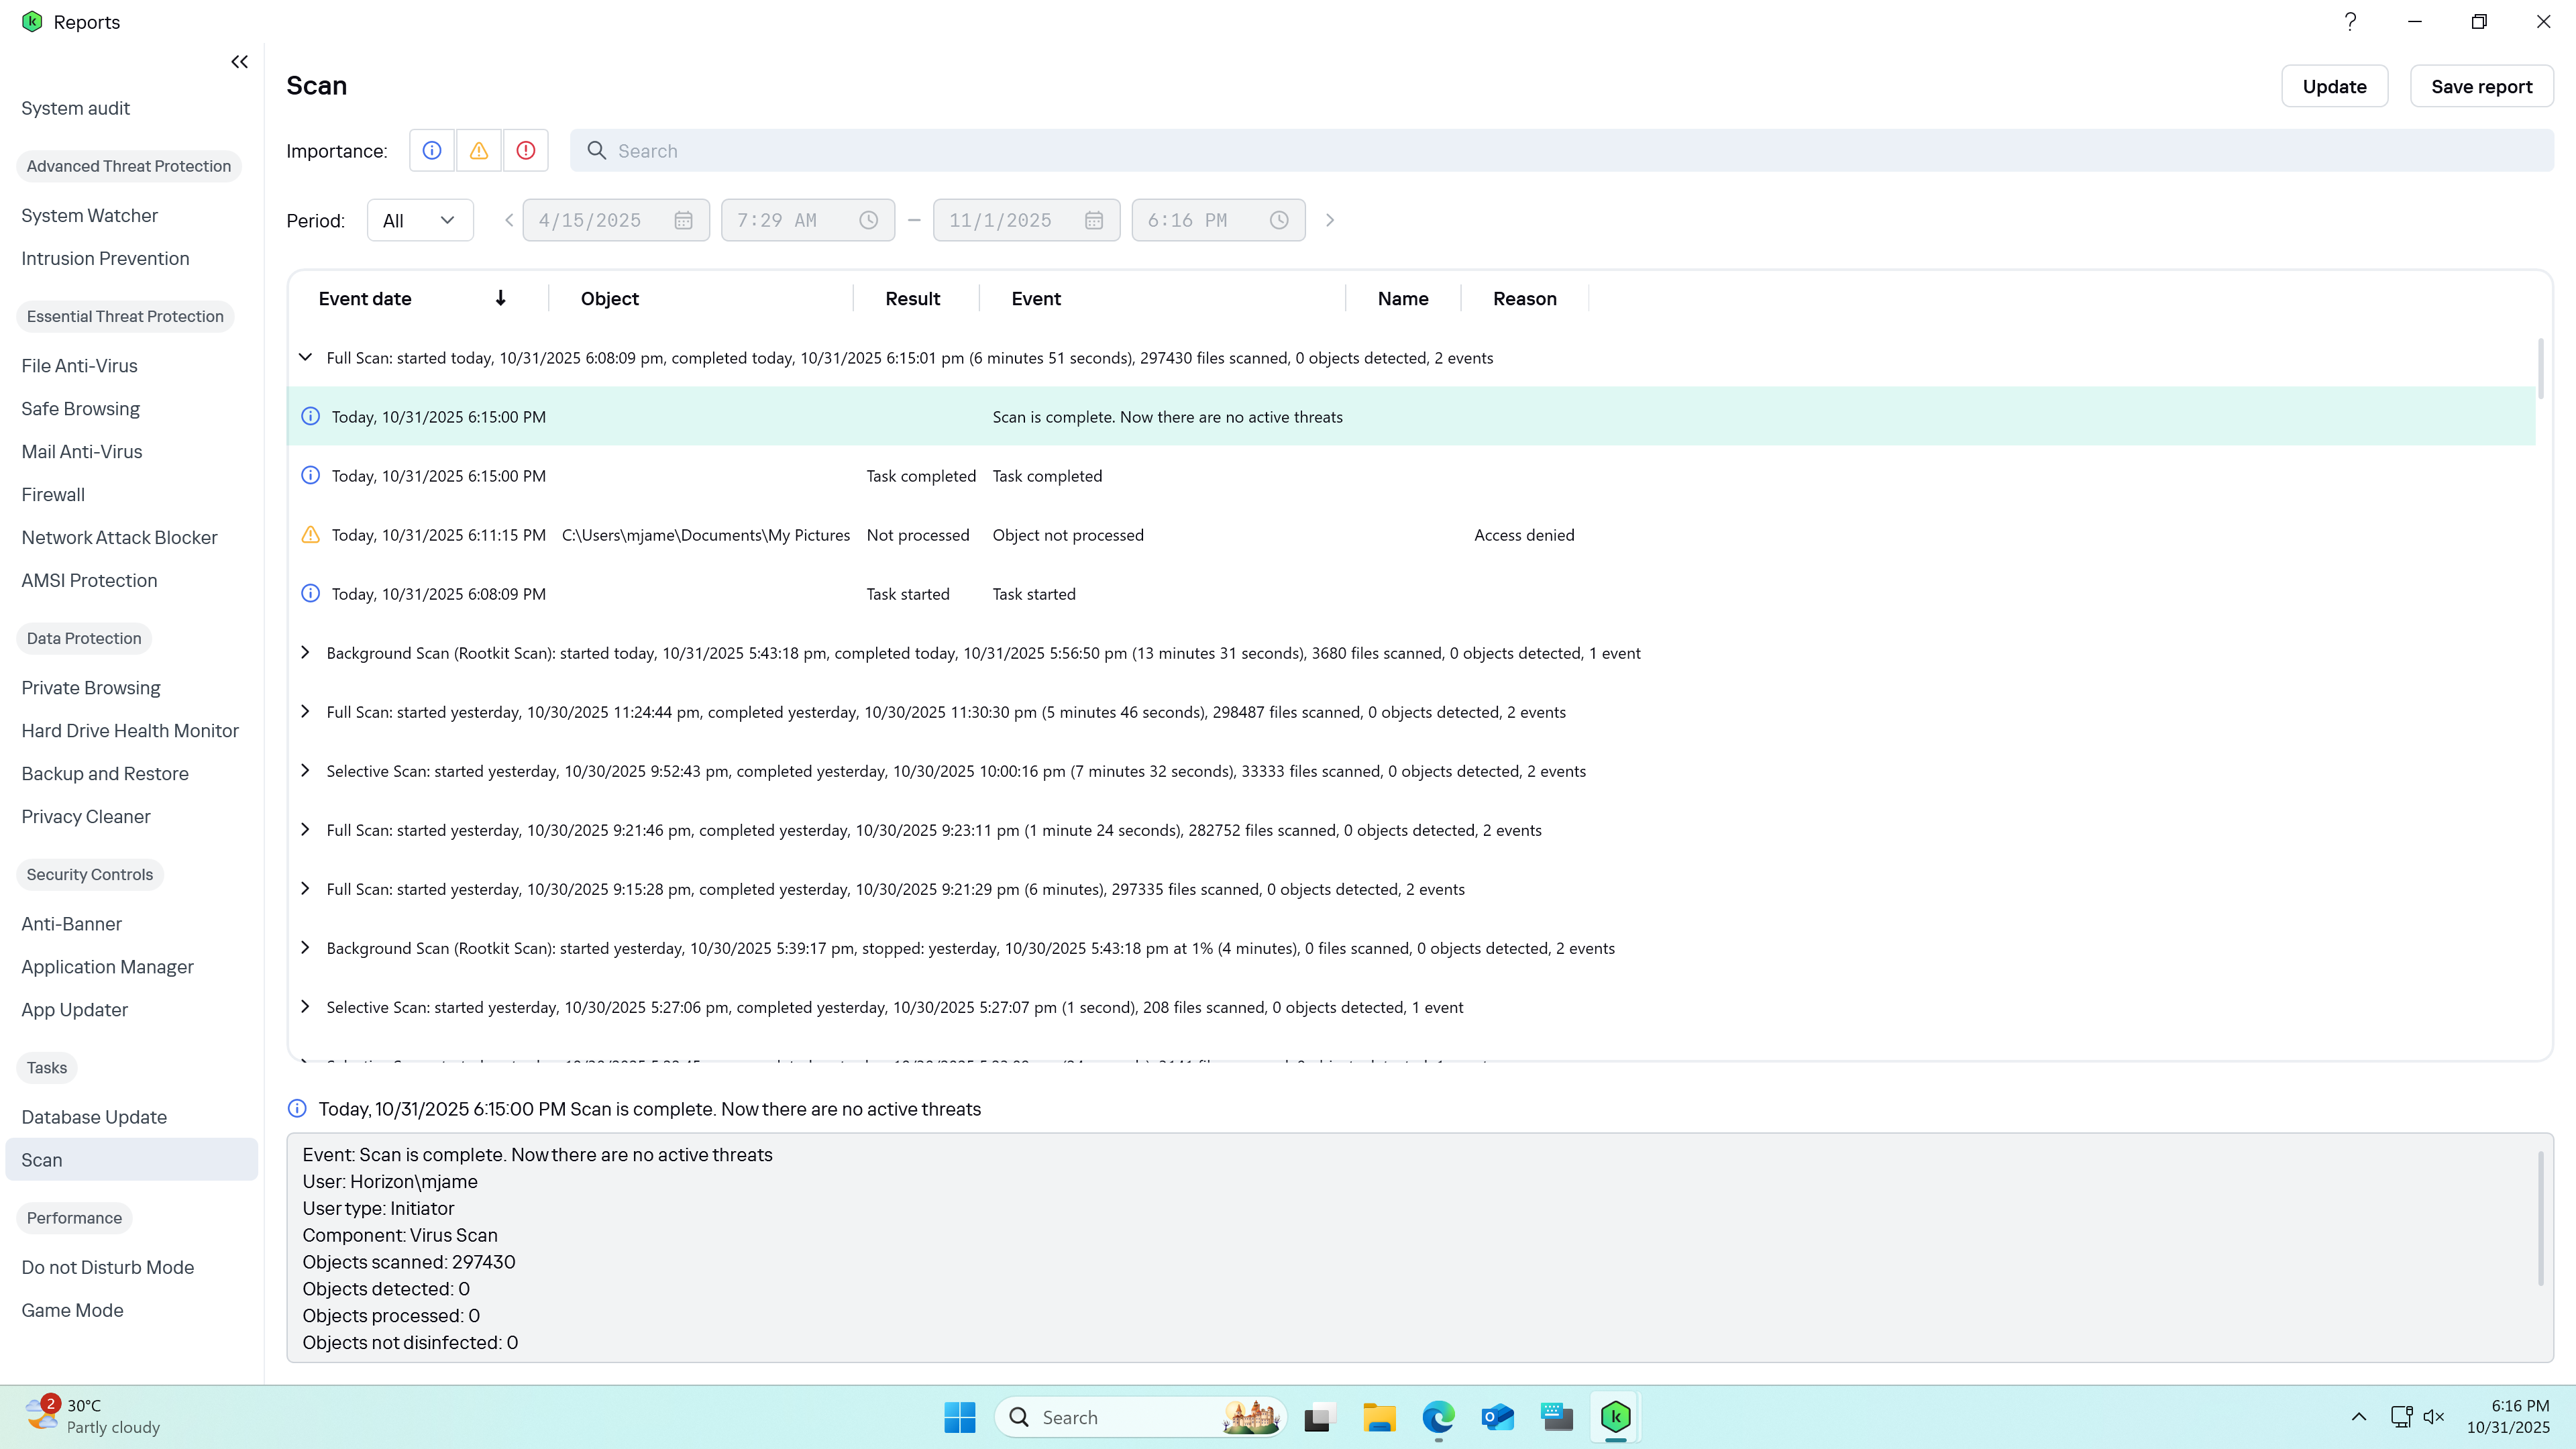
Task: Click the muted speaker tray icon
Action: pos(2434,1417)
